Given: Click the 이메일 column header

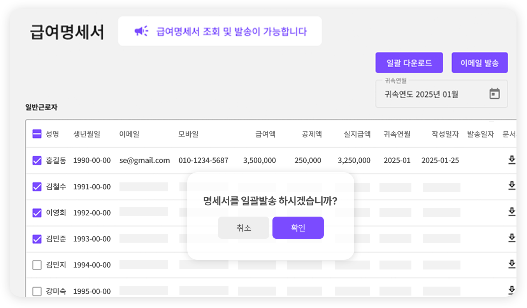Looking at the screenshot, I should pos(130,134).
